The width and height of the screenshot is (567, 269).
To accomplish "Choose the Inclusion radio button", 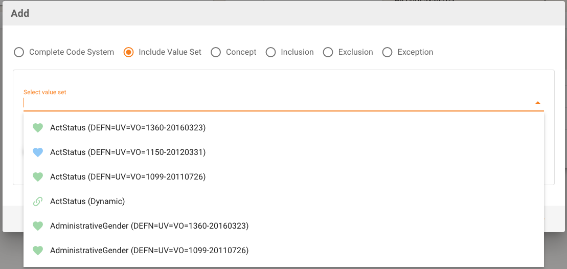I will point(271,52).
